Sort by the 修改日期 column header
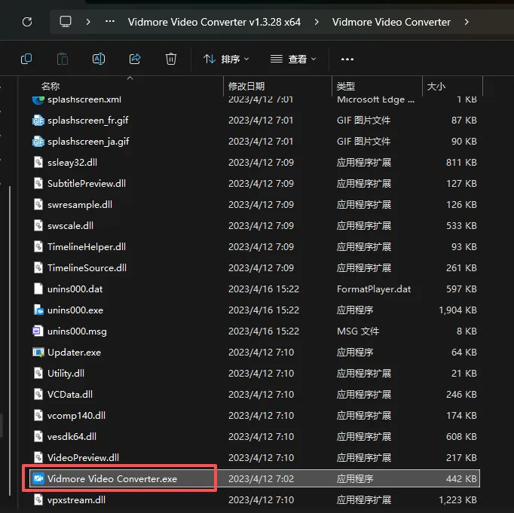514x513 pixels. coord(246,86)
